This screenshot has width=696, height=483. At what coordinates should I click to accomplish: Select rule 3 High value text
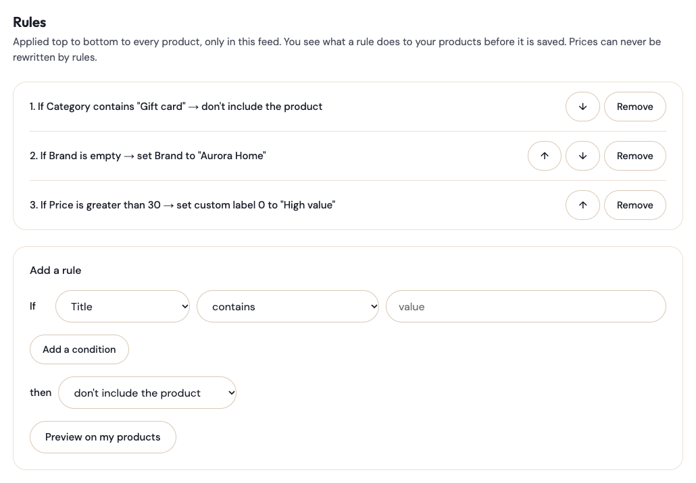pyautogui.click(x=182, y=204)
